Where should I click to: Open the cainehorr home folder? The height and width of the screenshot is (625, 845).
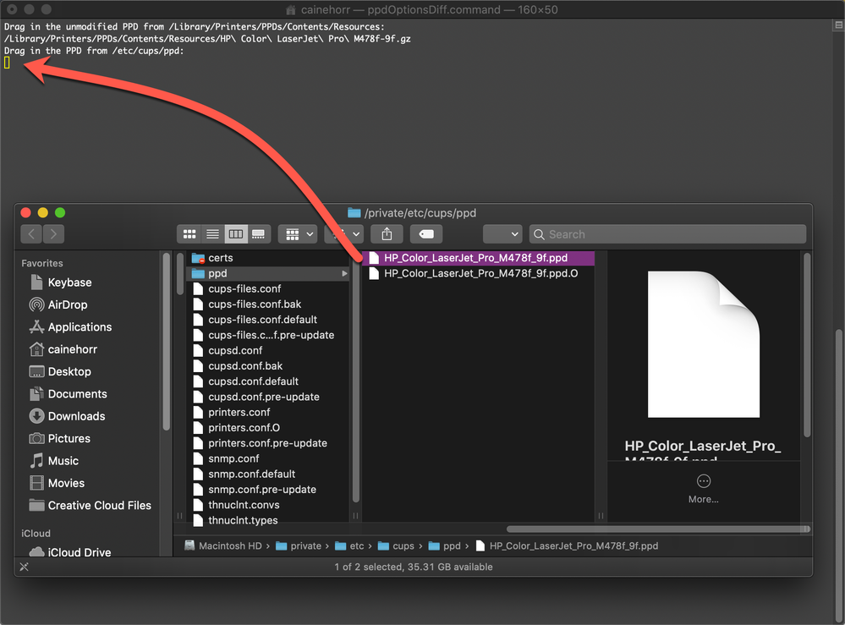pos(63,349)
